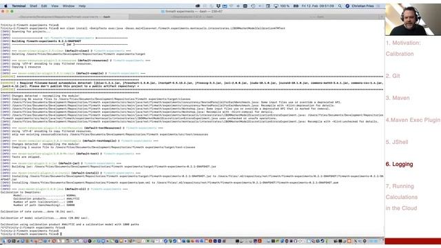The width and height of the screenshot is (441, 248).
Task: Select highlighted chapter 6. Logging
Action: pyautogui.click(x=400, y=164)
